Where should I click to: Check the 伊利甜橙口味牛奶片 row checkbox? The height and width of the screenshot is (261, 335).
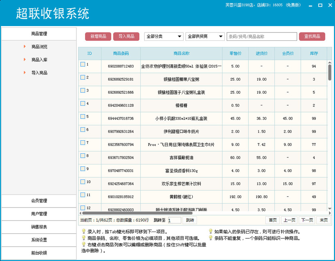point(83,129)
